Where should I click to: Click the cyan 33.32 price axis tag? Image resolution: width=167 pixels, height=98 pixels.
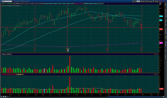tap(161, 16)
